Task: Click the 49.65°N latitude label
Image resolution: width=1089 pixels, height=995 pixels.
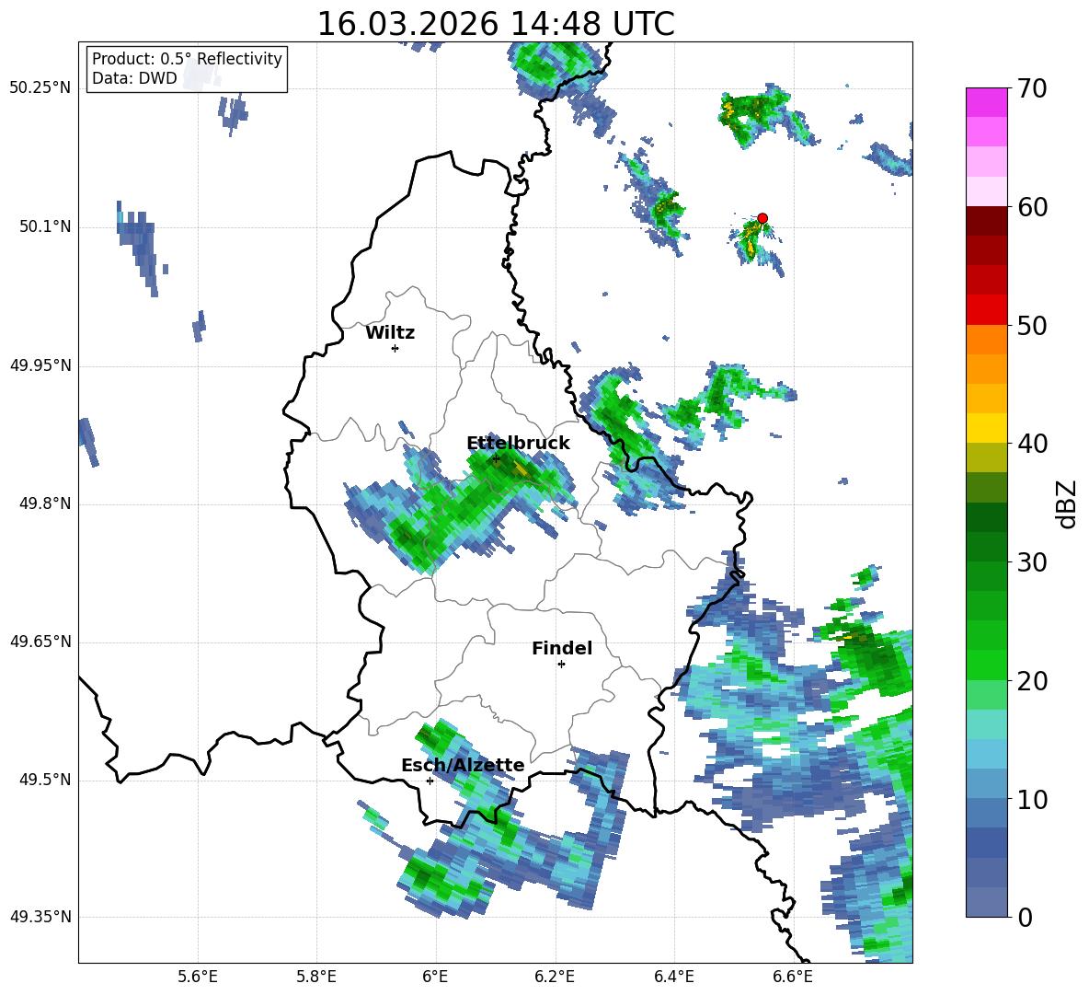Action: point(40,642)
